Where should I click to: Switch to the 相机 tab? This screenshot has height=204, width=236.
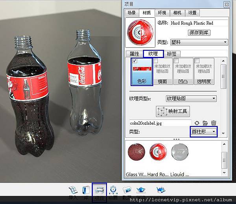(x=177, y=13)
